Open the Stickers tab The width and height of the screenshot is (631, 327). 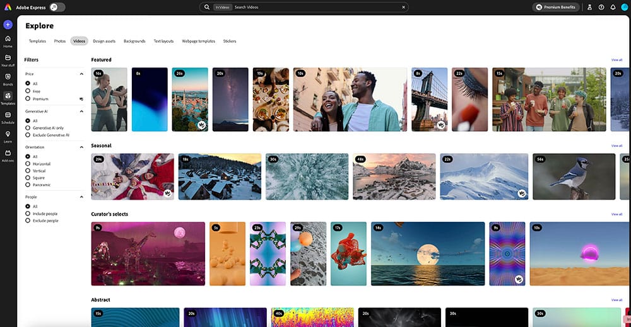coord(230,41)
